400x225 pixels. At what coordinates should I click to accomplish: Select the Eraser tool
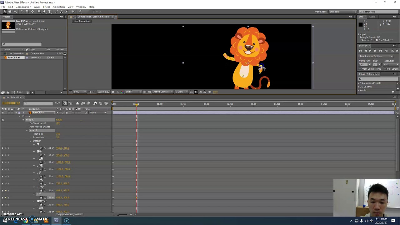pos(67,12)
